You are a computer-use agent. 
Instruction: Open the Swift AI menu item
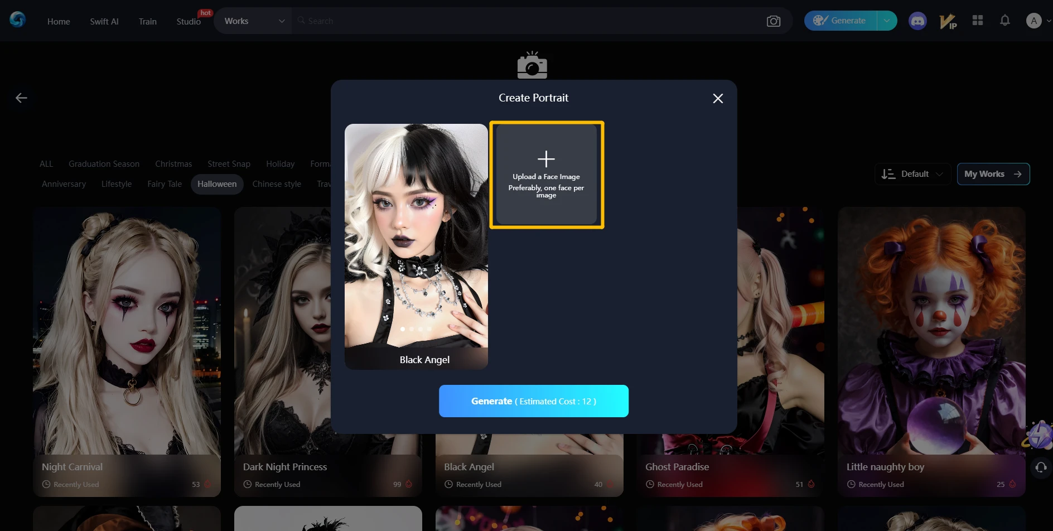[104, 21]
